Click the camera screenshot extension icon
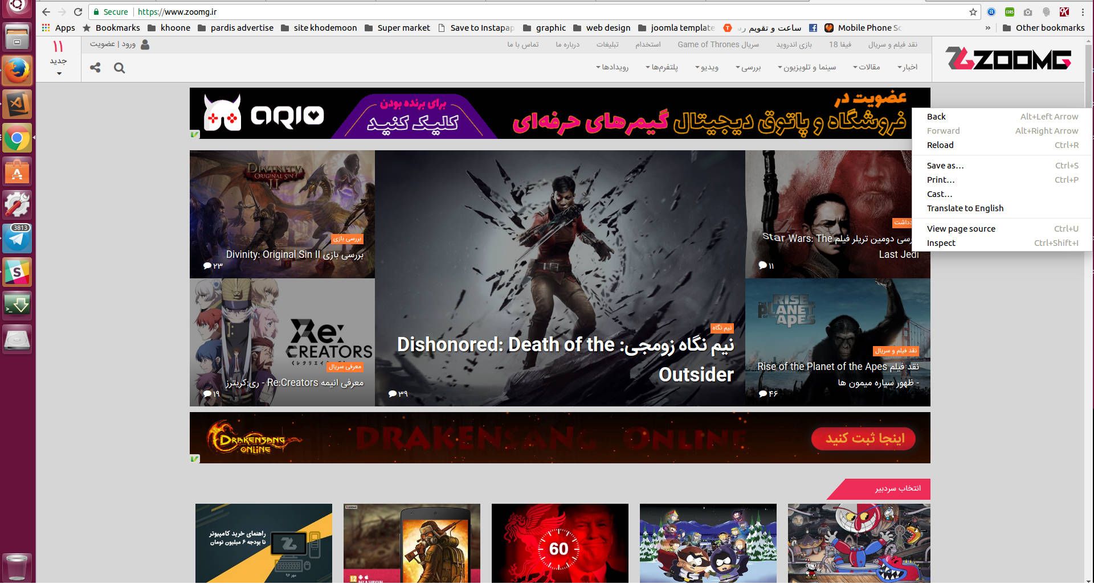 1028,12
